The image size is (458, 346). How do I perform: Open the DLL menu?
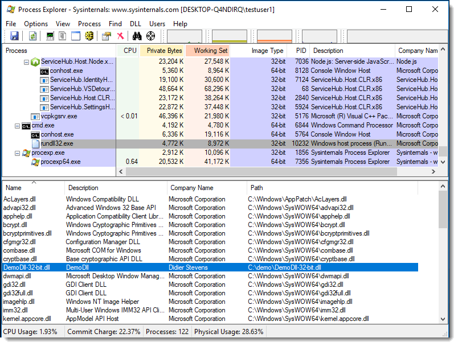click(135, 24)
